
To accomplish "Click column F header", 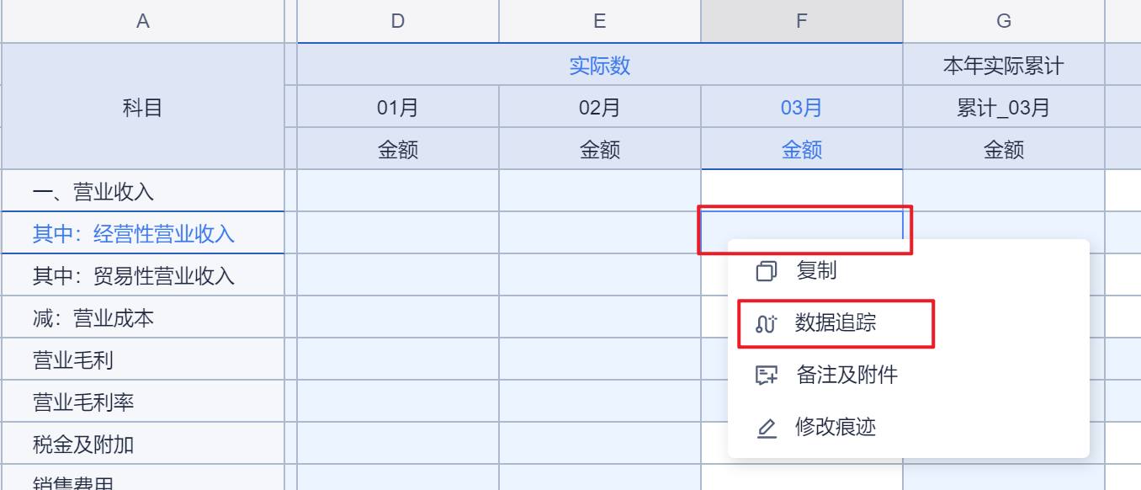I will point(802,21).
